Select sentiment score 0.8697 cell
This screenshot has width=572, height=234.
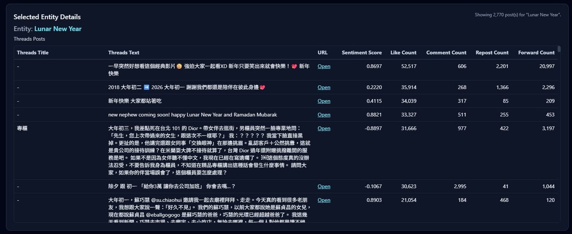point(374,66)
